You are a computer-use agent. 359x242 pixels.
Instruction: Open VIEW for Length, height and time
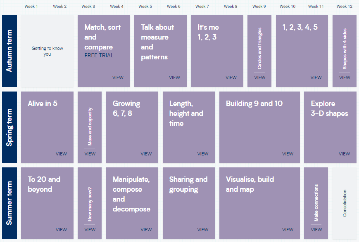pyautogui.click(x=202, y=154)
